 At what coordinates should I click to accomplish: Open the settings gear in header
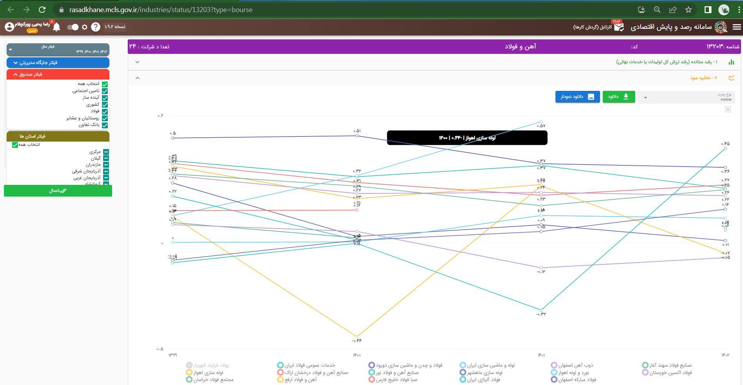tap(84, 27)
